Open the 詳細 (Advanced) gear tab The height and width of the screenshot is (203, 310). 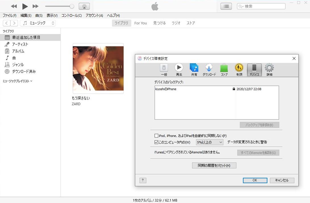click(269, 70)
